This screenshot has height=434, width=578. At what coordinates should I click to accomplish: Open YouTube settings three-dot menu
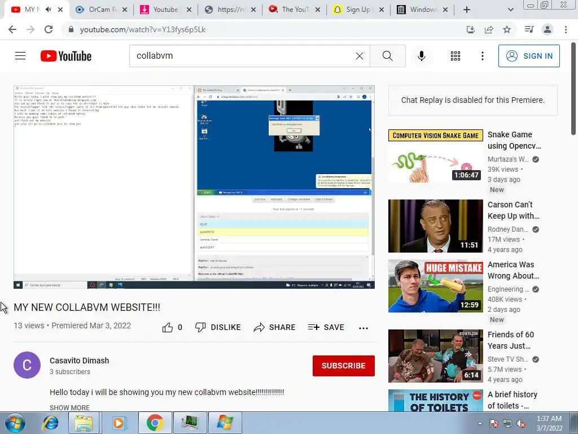(482, 56)
